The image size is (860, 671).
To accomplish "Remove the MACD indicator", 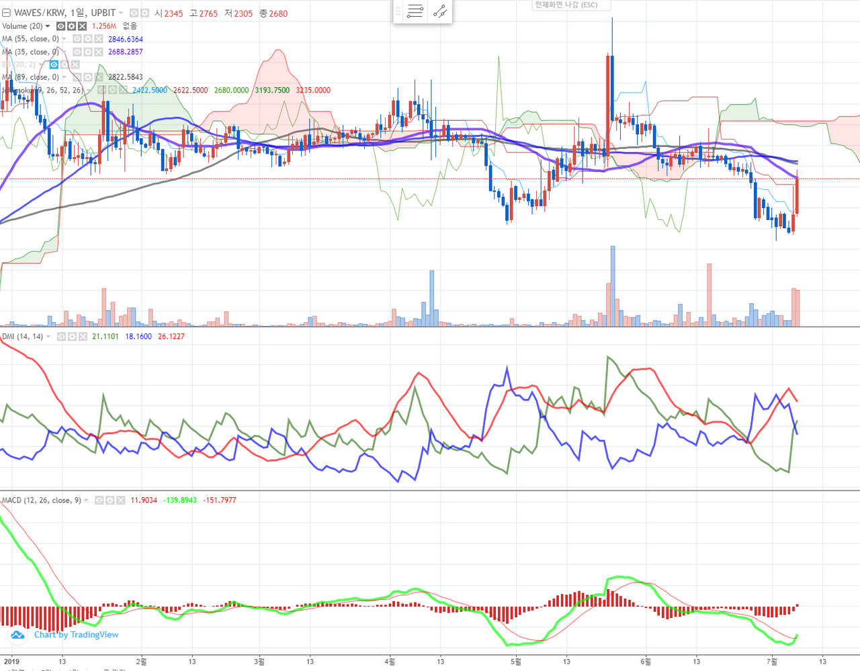I will (120, 501).
